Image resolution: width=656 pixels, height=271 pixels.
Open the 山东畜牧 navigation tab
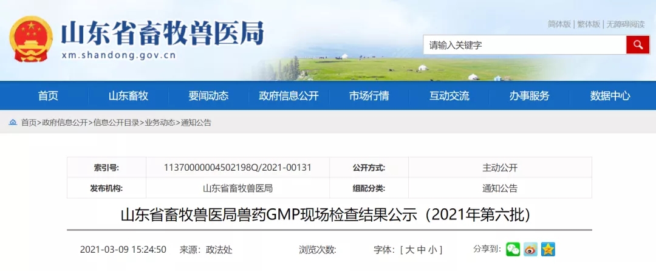128,96
